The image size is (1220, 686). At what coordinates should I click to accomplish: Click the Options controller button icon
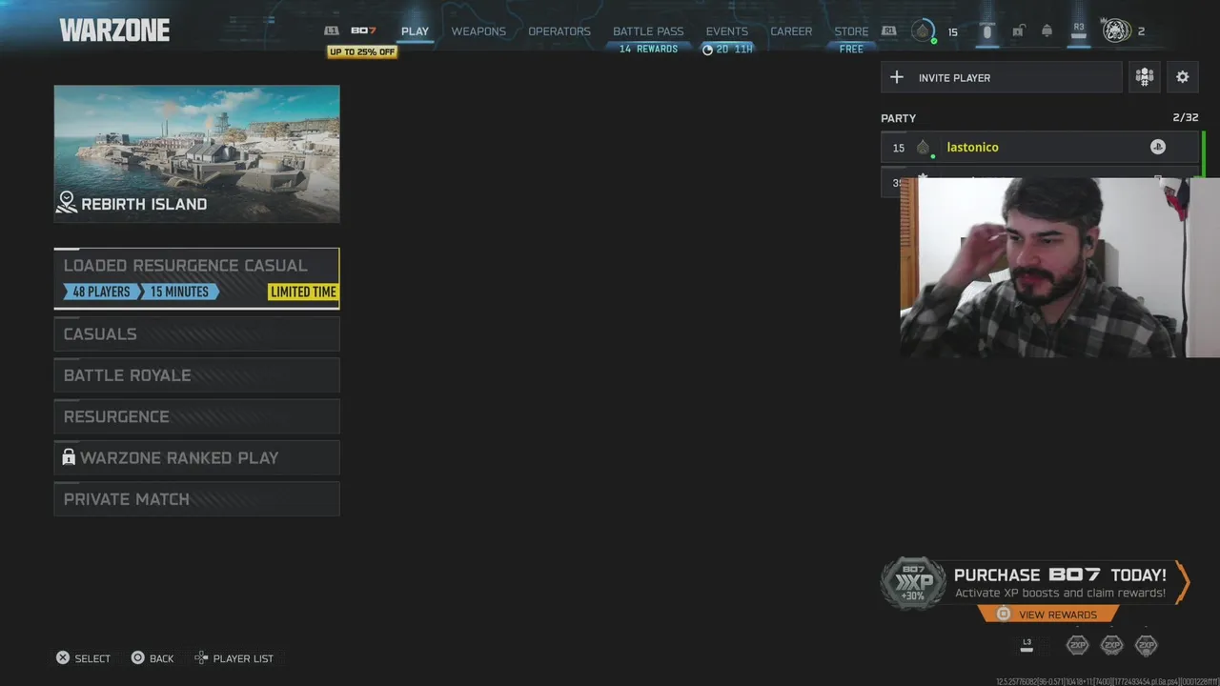coord(986,31)
